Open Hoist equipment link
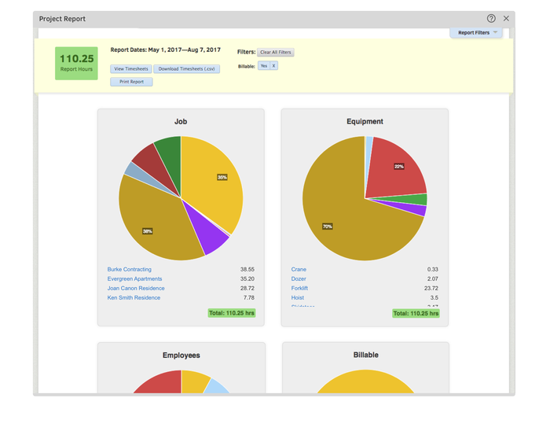 tap(298, 297)
